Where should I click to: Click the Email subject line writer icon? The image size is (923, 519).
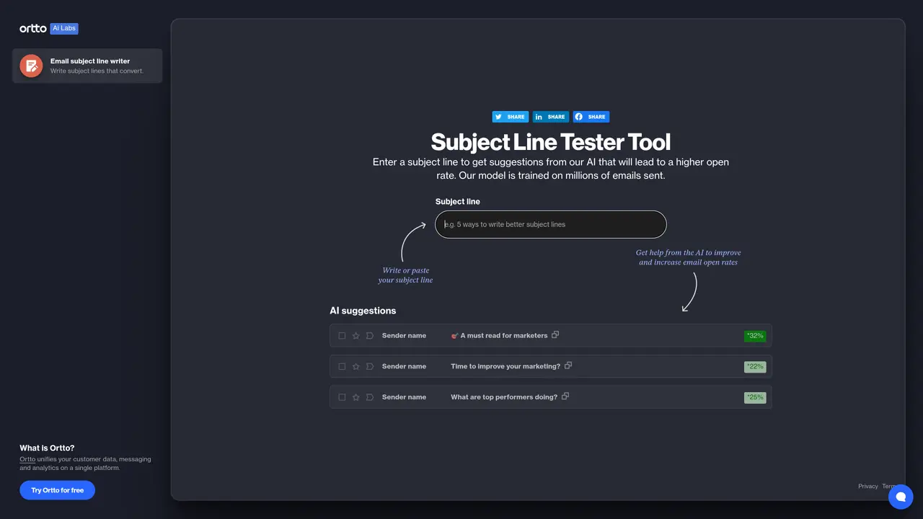tap(31, 66)
